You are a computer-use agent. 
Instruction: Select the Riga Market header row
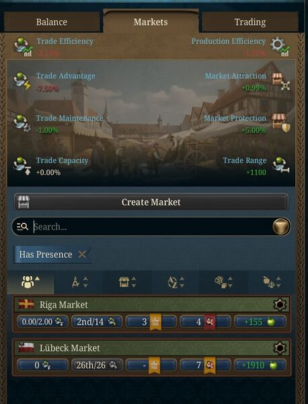point(151,304)
